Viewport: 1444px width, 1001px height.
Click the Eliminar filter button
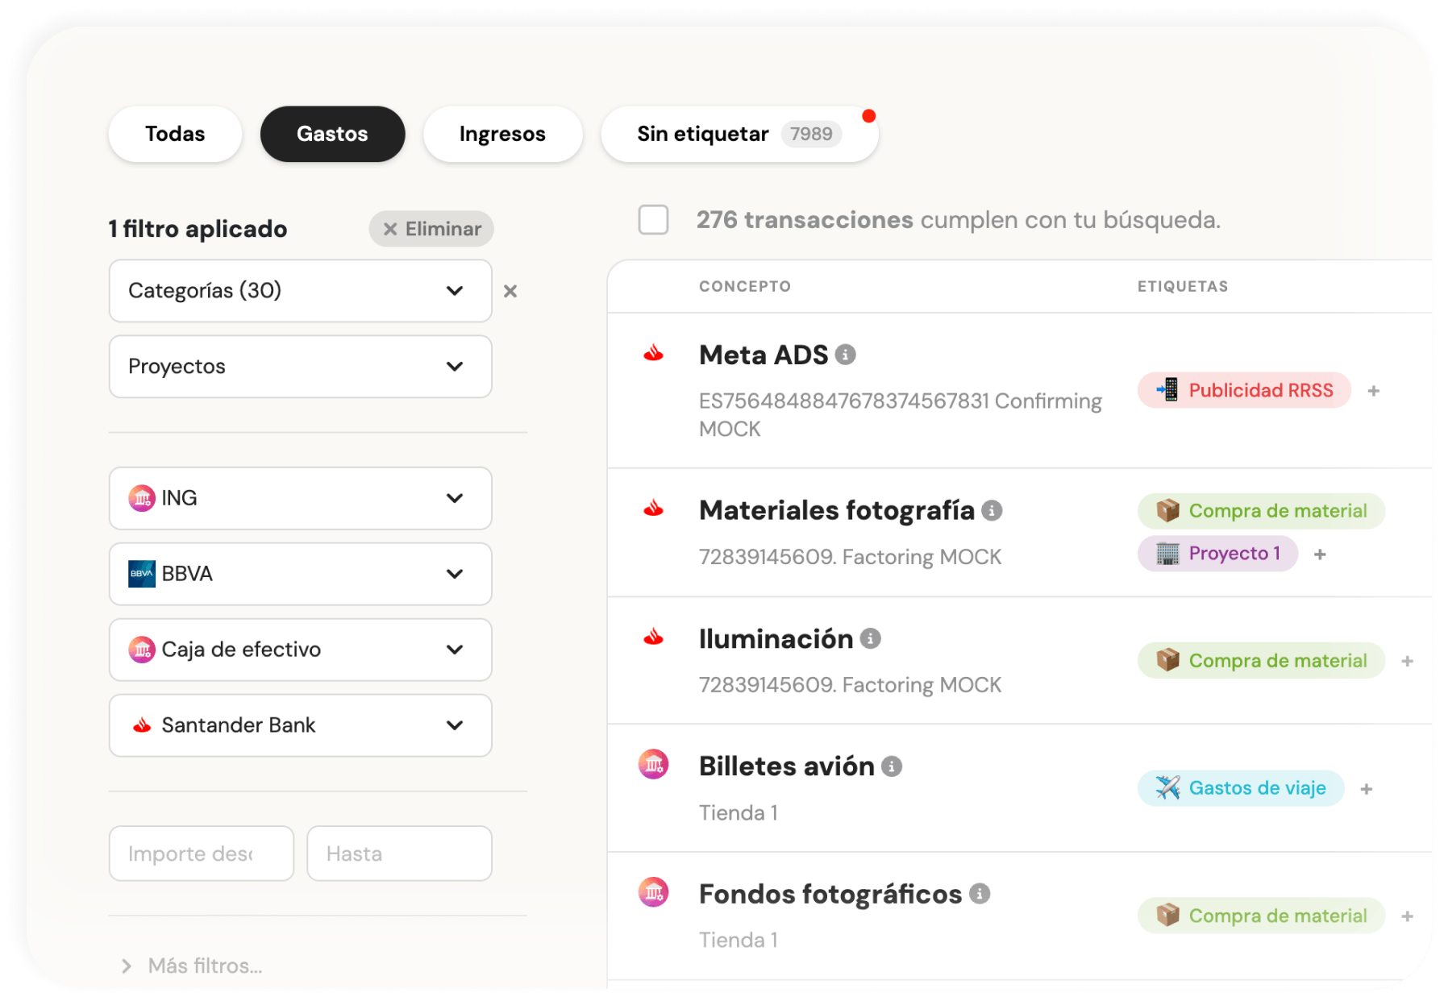point(431,229)
